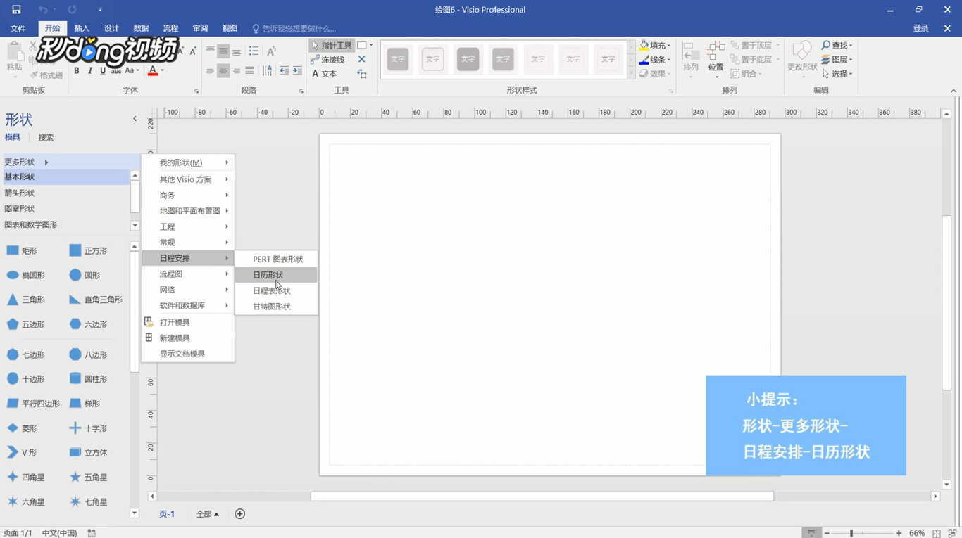
Task: Choose Gantt Chart Shapes (甘特图形状)
Action: (276, 307)
